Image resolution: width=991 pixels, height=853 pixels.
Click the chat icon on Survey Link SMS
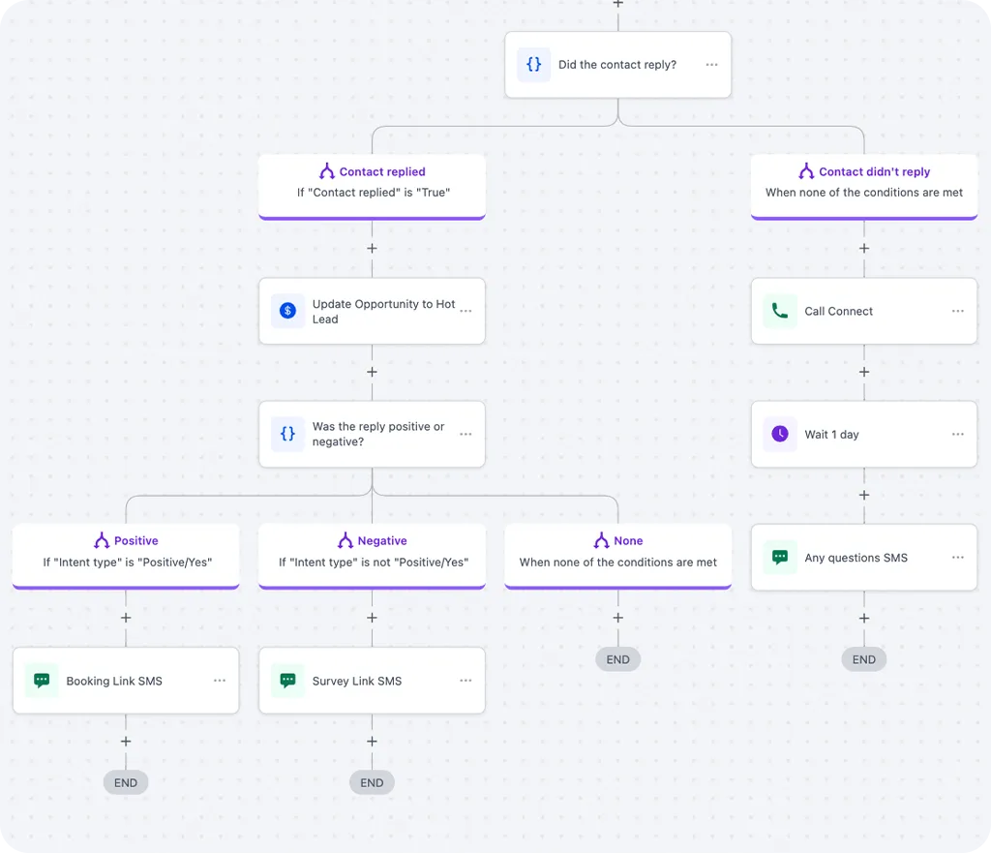287,681
